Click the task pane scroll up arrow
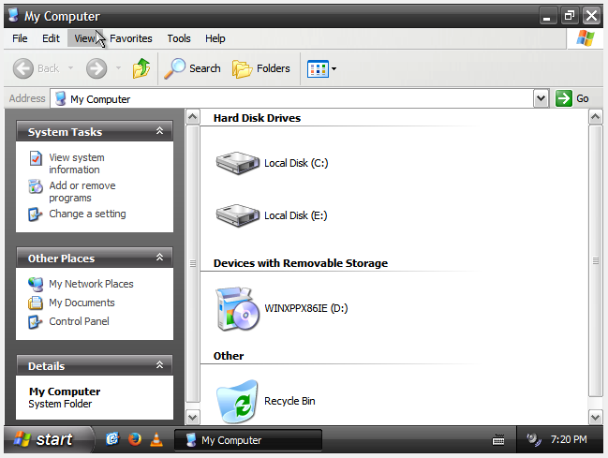The image size is (608, 458). (193, 117)
